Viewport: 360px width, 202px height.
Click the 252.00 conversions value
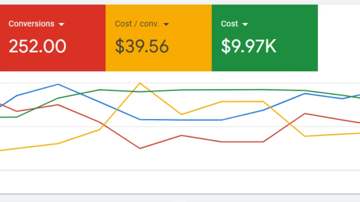tap(37, 46)
